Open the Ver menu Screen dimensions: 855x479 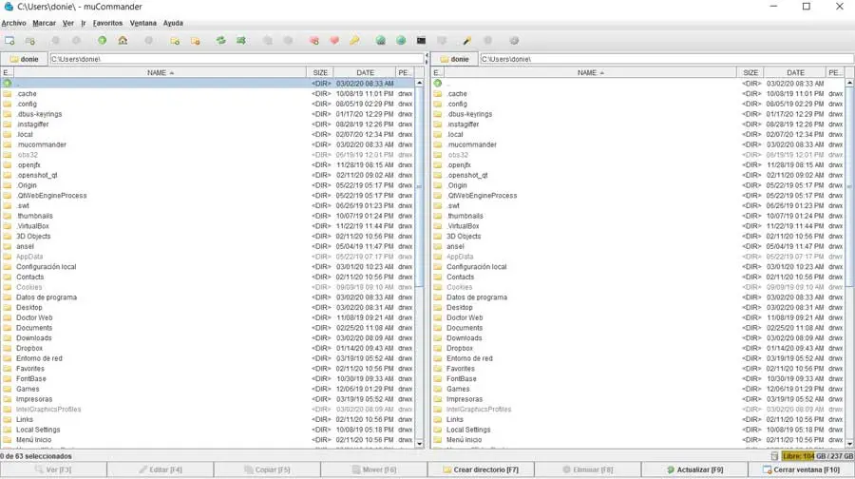tap(68, 23)
